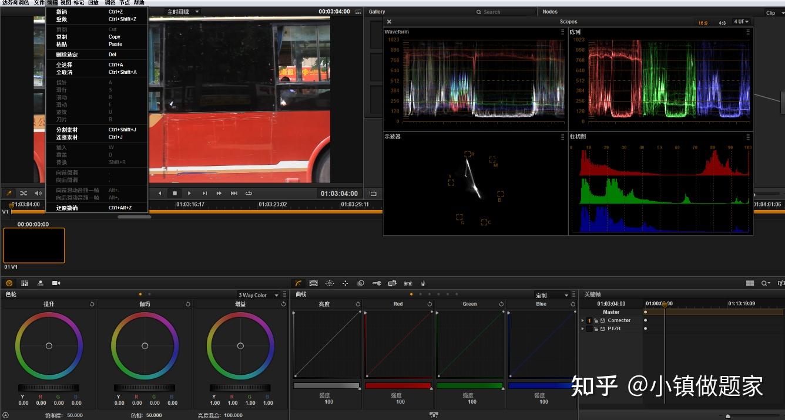
Task: Open the Curves palette icon
Action: point(298,283)
